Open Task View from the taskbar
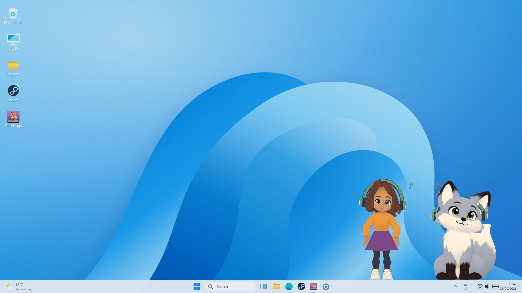The width and height of the screenshot is (522, 293). (x=263, y=286)
